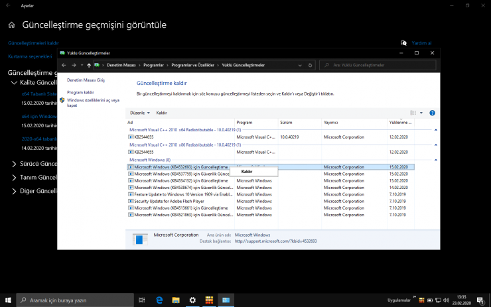Go back using Ayarlar back arrow

(x=8, y=5)
